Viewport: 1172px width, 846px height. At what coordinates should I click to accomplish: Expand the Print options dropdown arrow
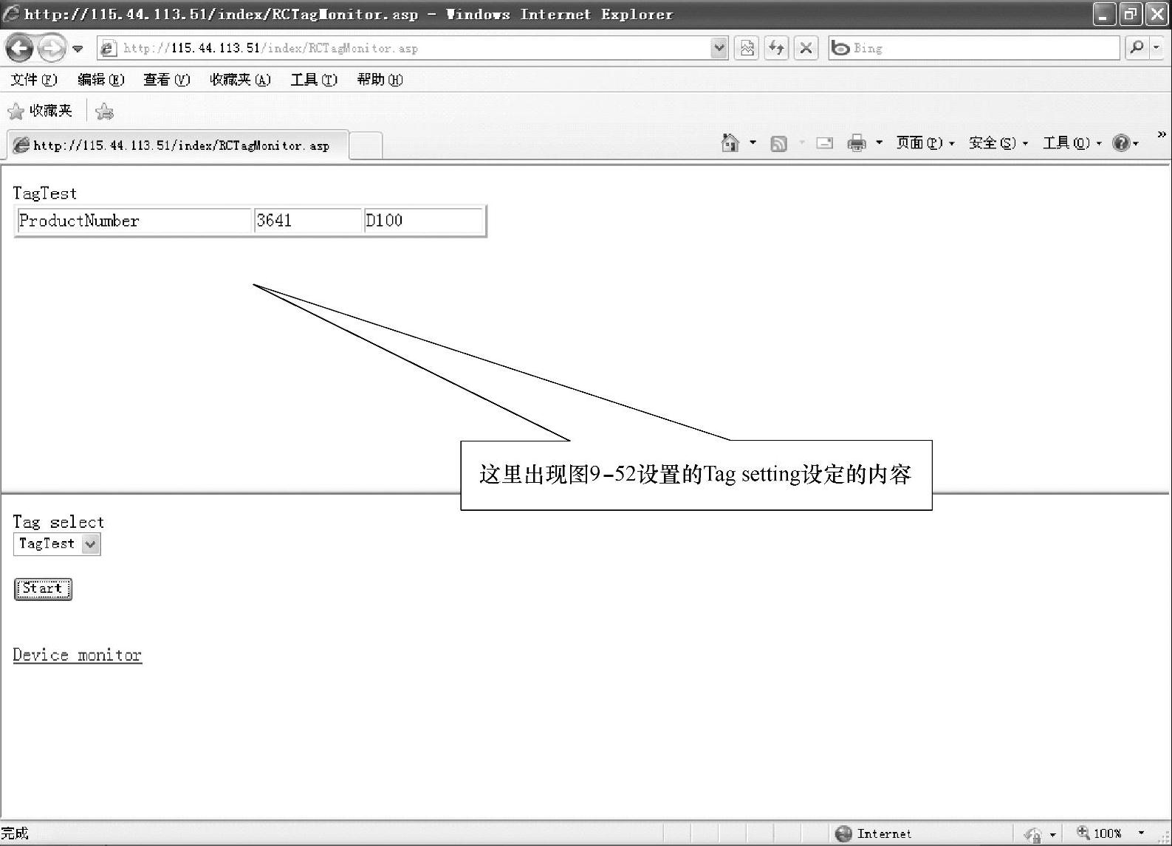[879, 142]
